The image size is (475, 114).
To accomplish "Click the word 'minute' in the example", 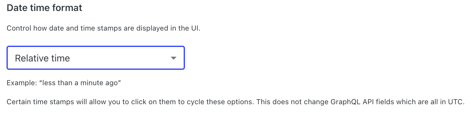I will pyautogui.click(x=89, y=83).
